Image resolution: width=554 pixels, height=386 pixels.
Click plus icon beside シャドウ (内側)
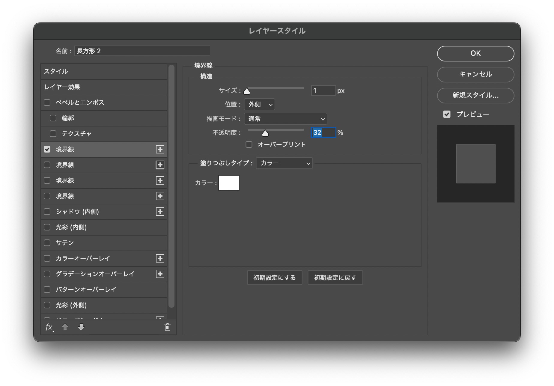160,212
